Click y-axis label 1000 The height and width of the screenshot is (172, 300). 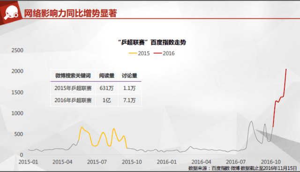pos(17,113)
